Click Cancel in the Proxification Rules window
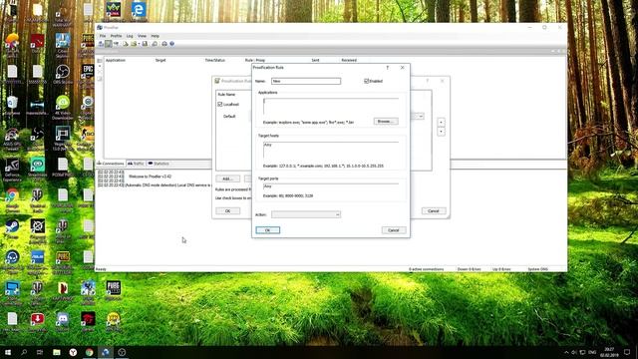 (434, 210)
